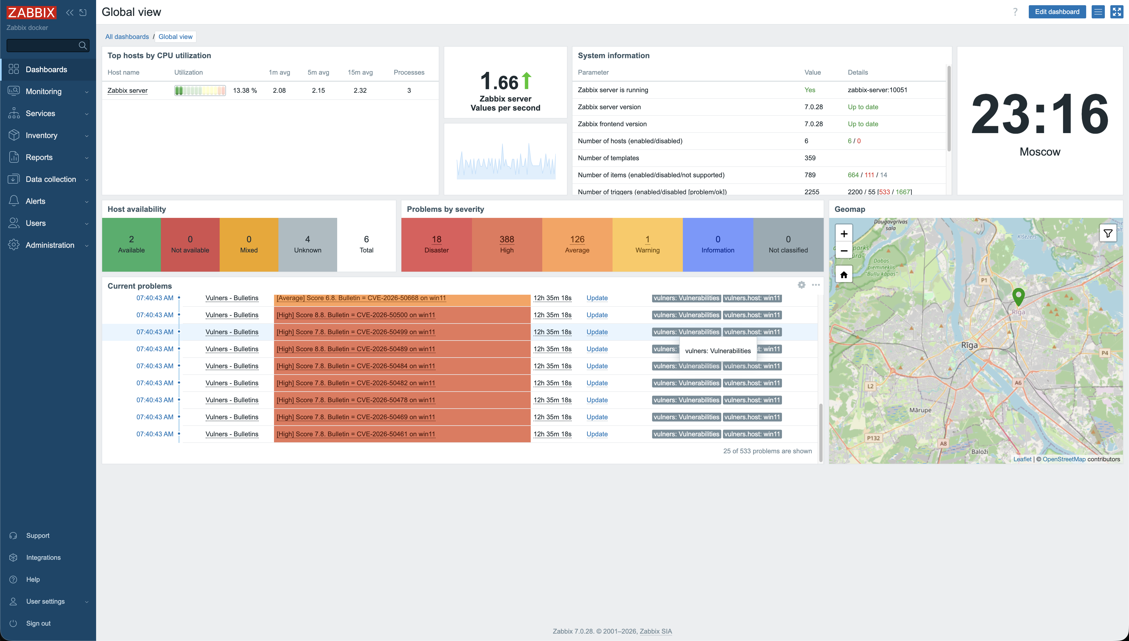
Task: Click the CPU utilization bar gauge
Action: tap(200, 91)
